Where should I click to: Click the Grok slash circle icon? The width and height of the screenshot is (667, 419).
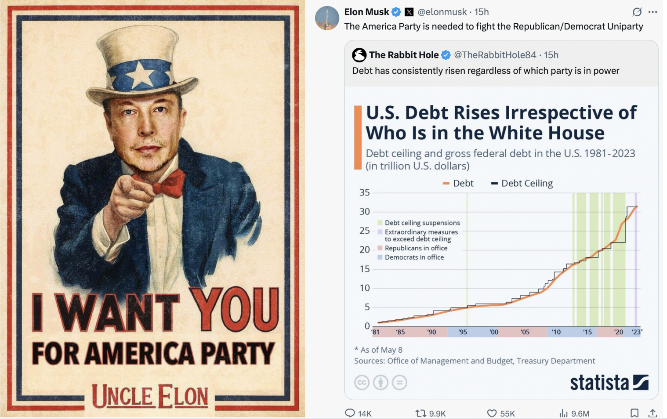point(637,12)
